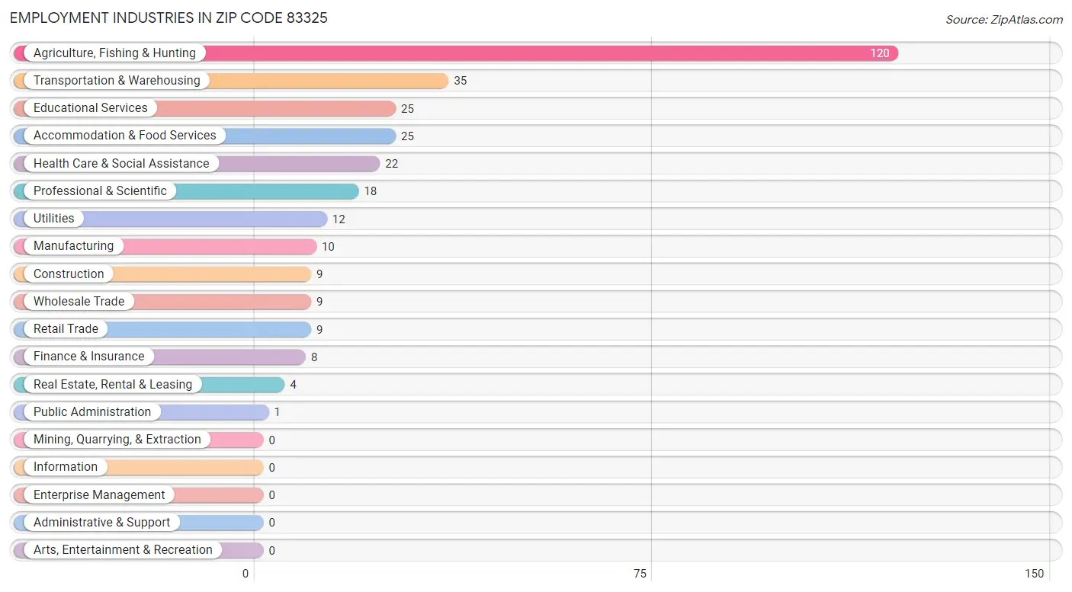The image size is (1072, 592).
Task: Click the 'Administrative & Support' label
Action: point(102,522)
